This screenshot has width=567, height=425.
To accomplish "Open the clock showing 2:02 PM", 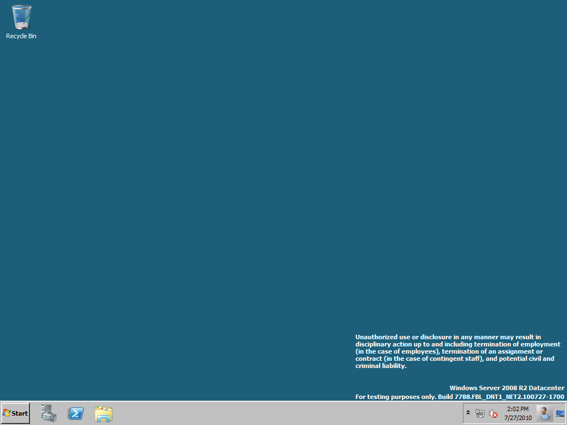I will coord(518,413).
